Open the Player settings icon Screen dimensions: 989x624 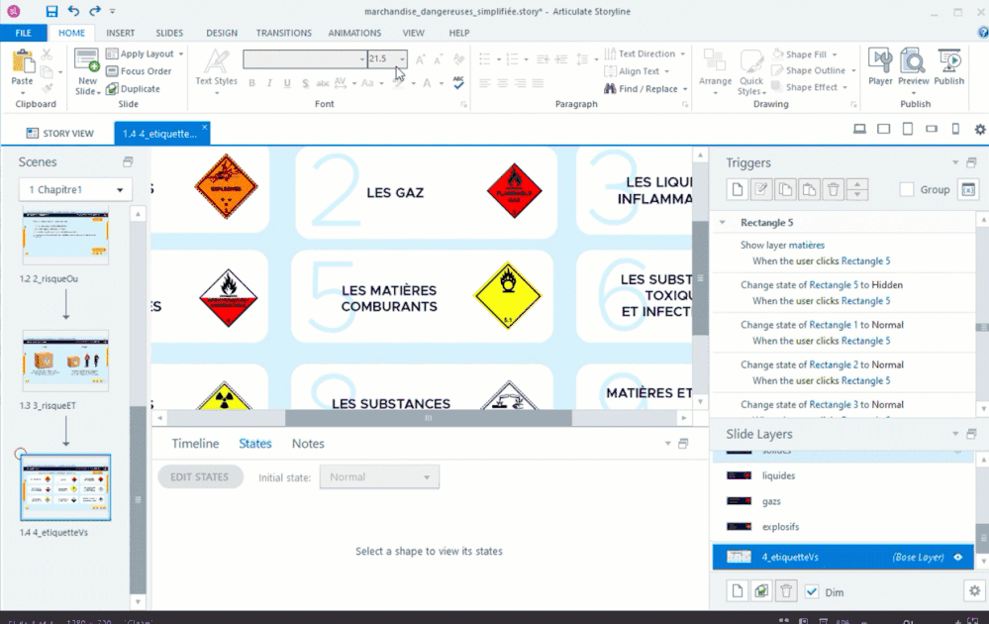pyautogui.click(x=880, y=67)
